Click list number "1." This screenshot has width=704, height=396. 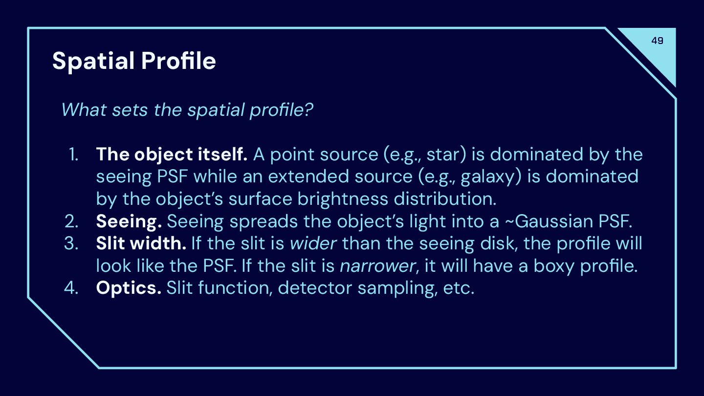[x=73, y=154]
